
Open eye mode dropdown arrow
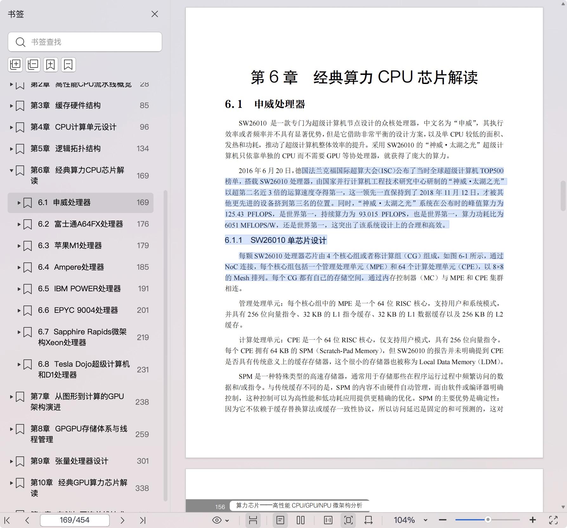[x=227, y=520]
